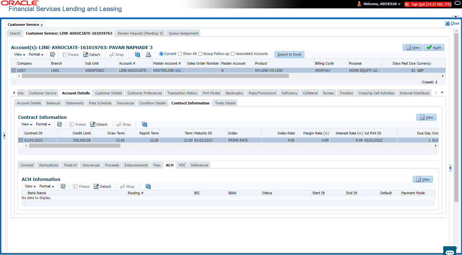
Task: Click the Days Past Due column header
Action: pyautogui.click(x=399, y=63)
